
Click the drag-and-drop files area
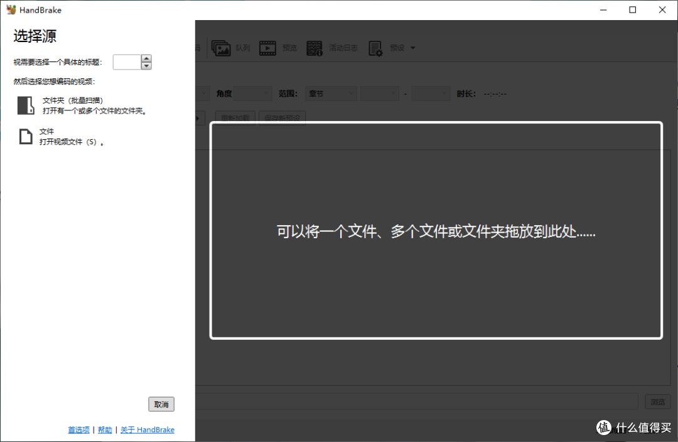pyautogui.click(x=436, y=231)
